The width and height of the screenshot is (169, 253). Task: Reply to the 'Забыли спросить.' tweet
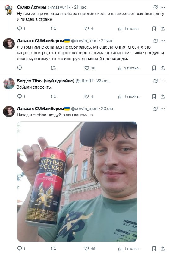(20, 96)
